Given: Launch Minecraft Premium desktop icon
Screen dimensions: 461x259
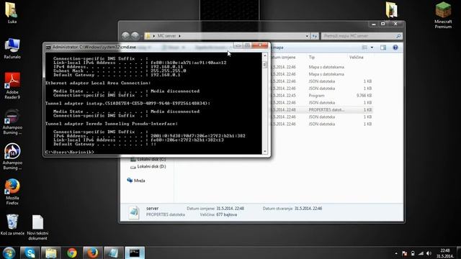Looking at the screenshot, I should tap(443, 15).
